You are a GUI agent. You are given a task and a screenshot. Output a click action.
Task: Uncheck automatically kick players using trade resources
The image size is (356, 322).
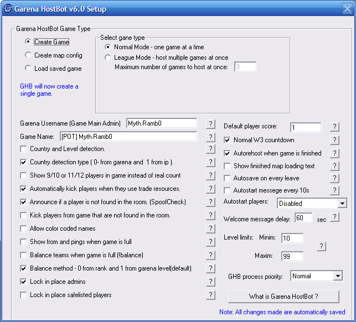pyautogui.click(x=23, y=189)
